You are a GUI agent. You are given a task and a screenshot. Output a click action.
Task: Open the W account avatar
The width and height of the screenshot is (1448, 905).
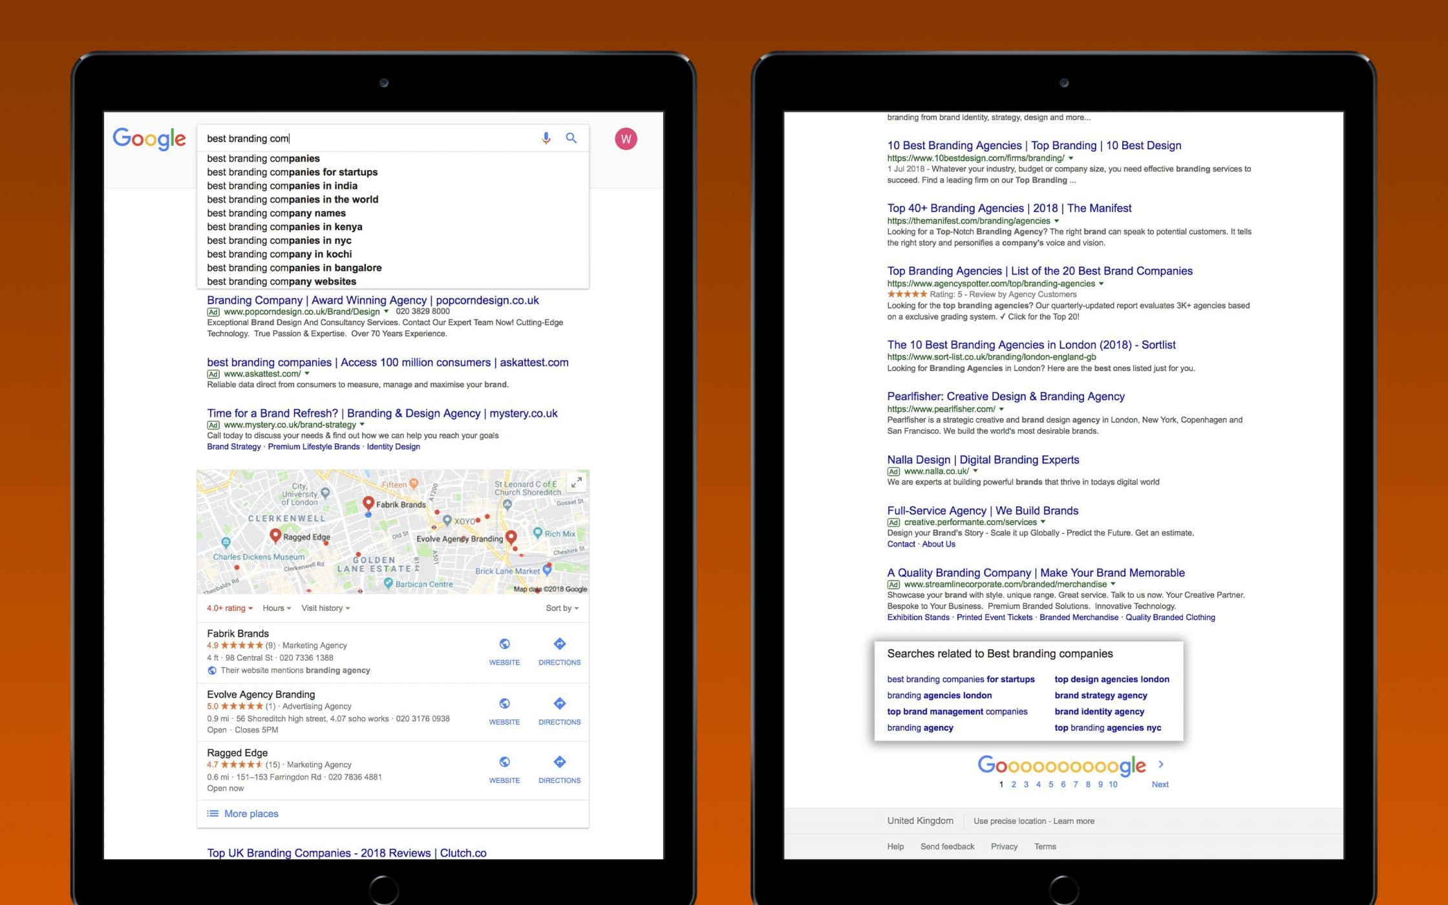click(x=626, y=139)
